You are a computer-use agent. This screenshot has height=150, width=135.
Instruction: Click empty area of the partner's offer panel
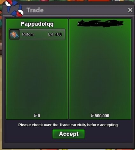point(100,69)
